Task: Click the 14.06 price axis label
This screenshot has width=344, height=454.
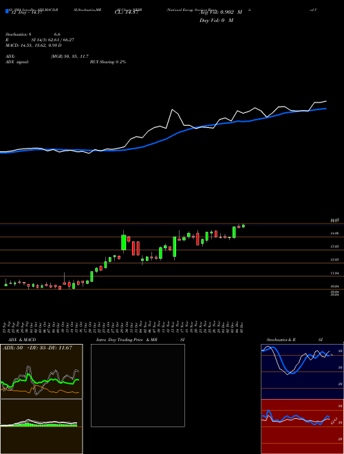Action: 335,233
